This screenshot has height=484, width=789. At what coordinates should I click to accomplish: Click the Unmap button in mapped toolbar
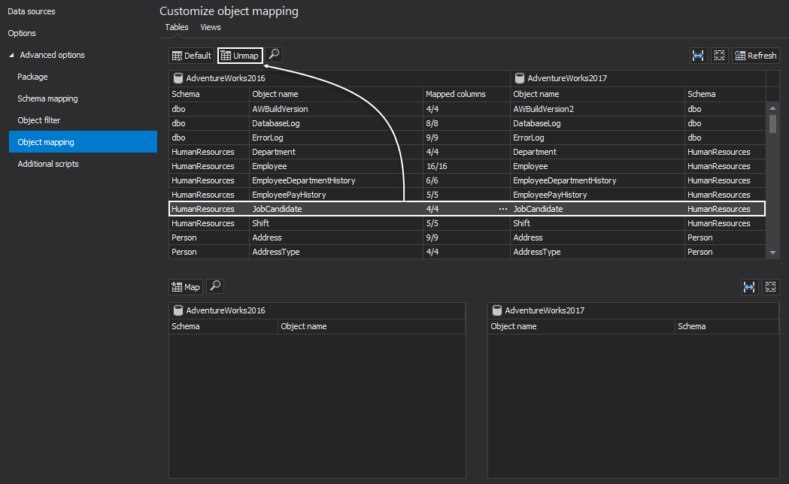pos(239,56)
